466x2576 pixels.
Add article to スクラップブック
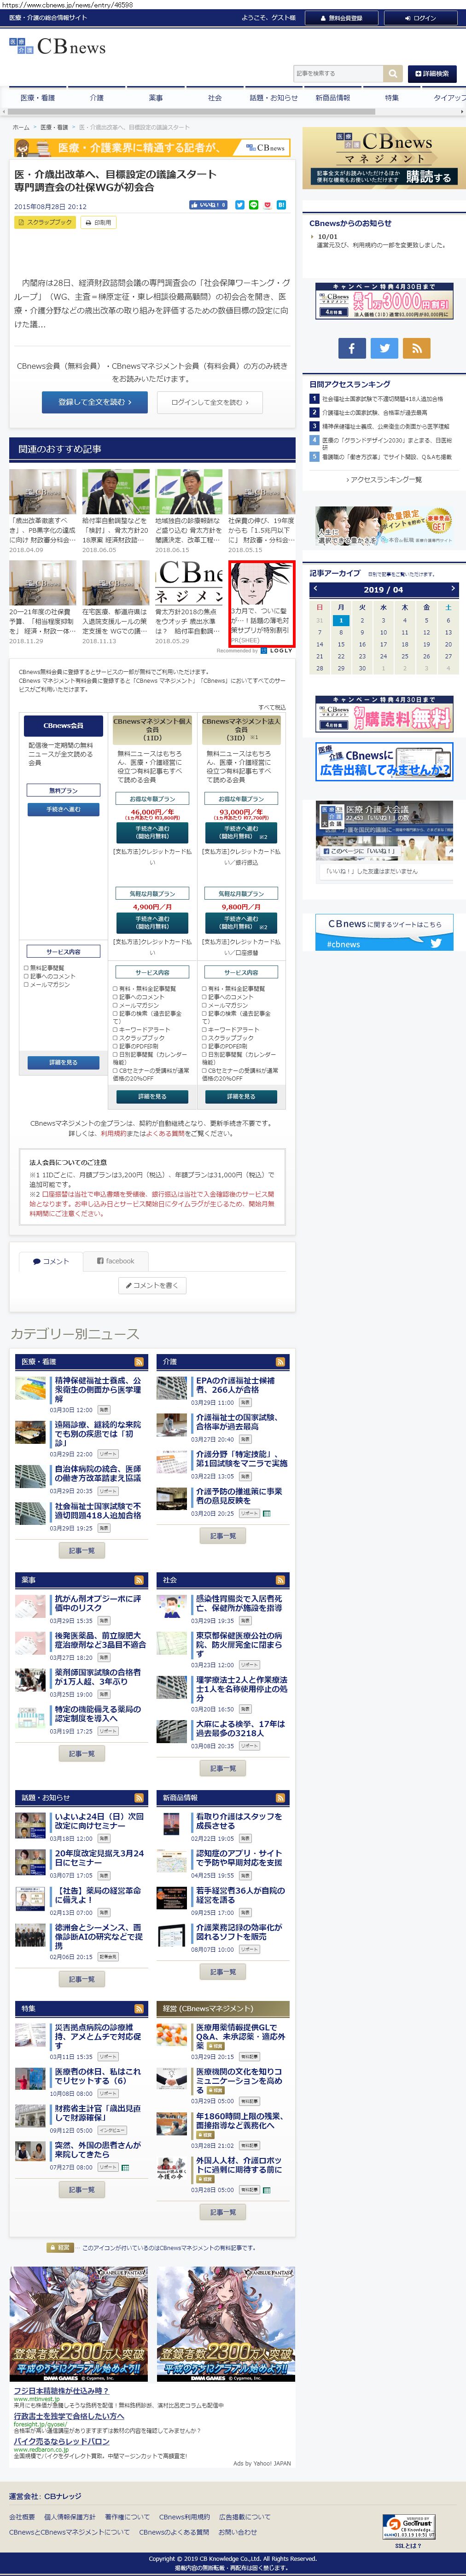(x=45, y=222)
